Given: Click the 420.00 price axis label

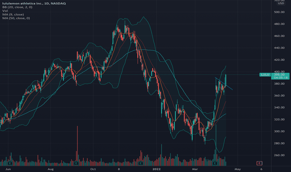Looking at the screenshot, I should pyautogui.click(x=279, y=60).
